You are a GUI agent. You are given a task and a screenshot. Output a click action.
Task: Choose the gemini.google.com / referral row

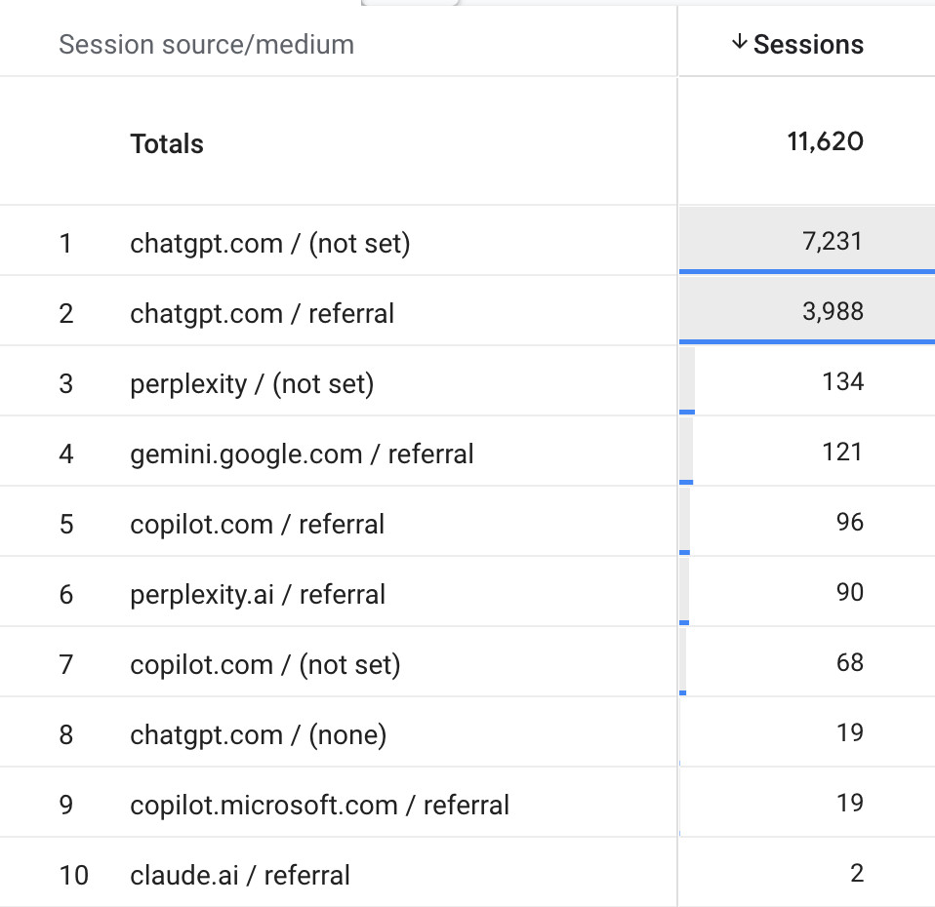(302, 453)
